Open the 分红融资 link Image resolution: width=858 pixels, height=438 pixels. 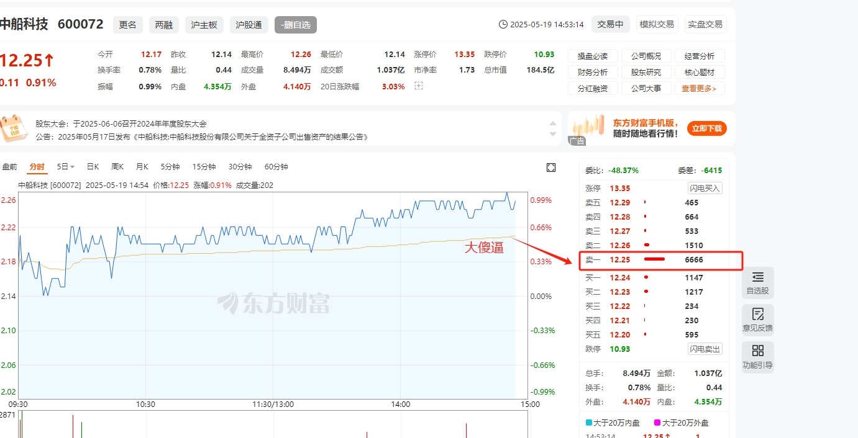pyautogui.click(x=593, y=88)
